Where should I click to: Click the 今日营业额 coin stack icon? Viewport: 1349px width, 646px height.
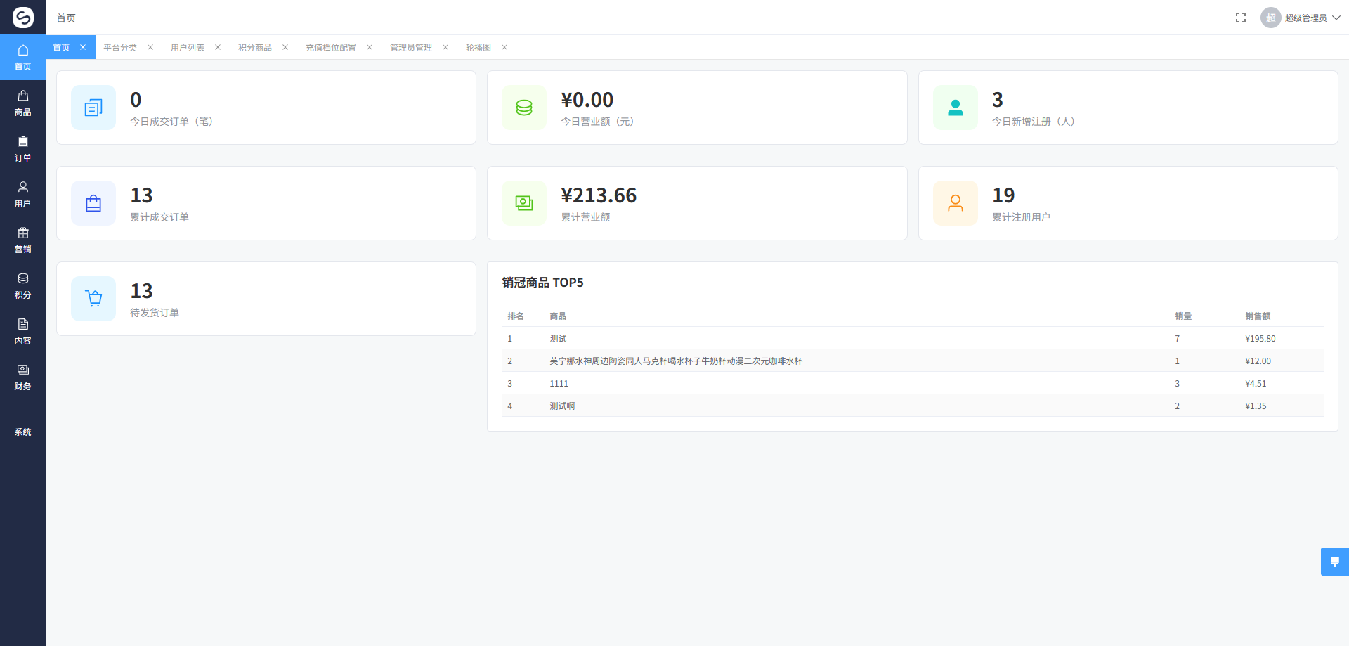coord(524,108)
